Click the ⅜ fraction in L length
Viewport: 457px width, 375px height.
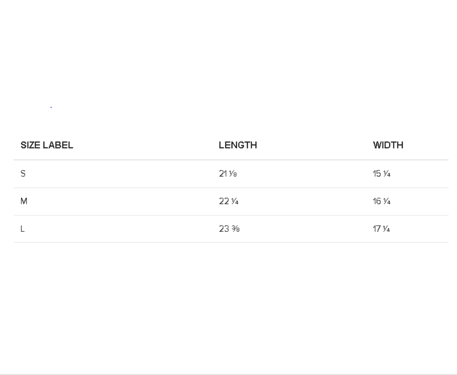click(x=235, y=229)
